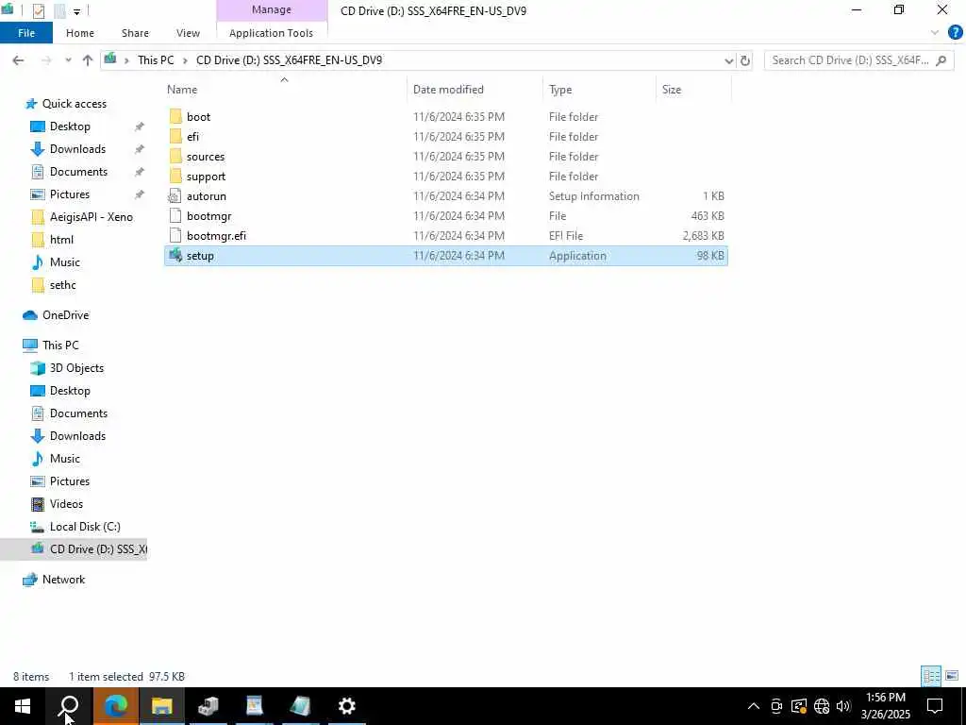
Task: Open the Action Center notifications icon
Action: 935,706
